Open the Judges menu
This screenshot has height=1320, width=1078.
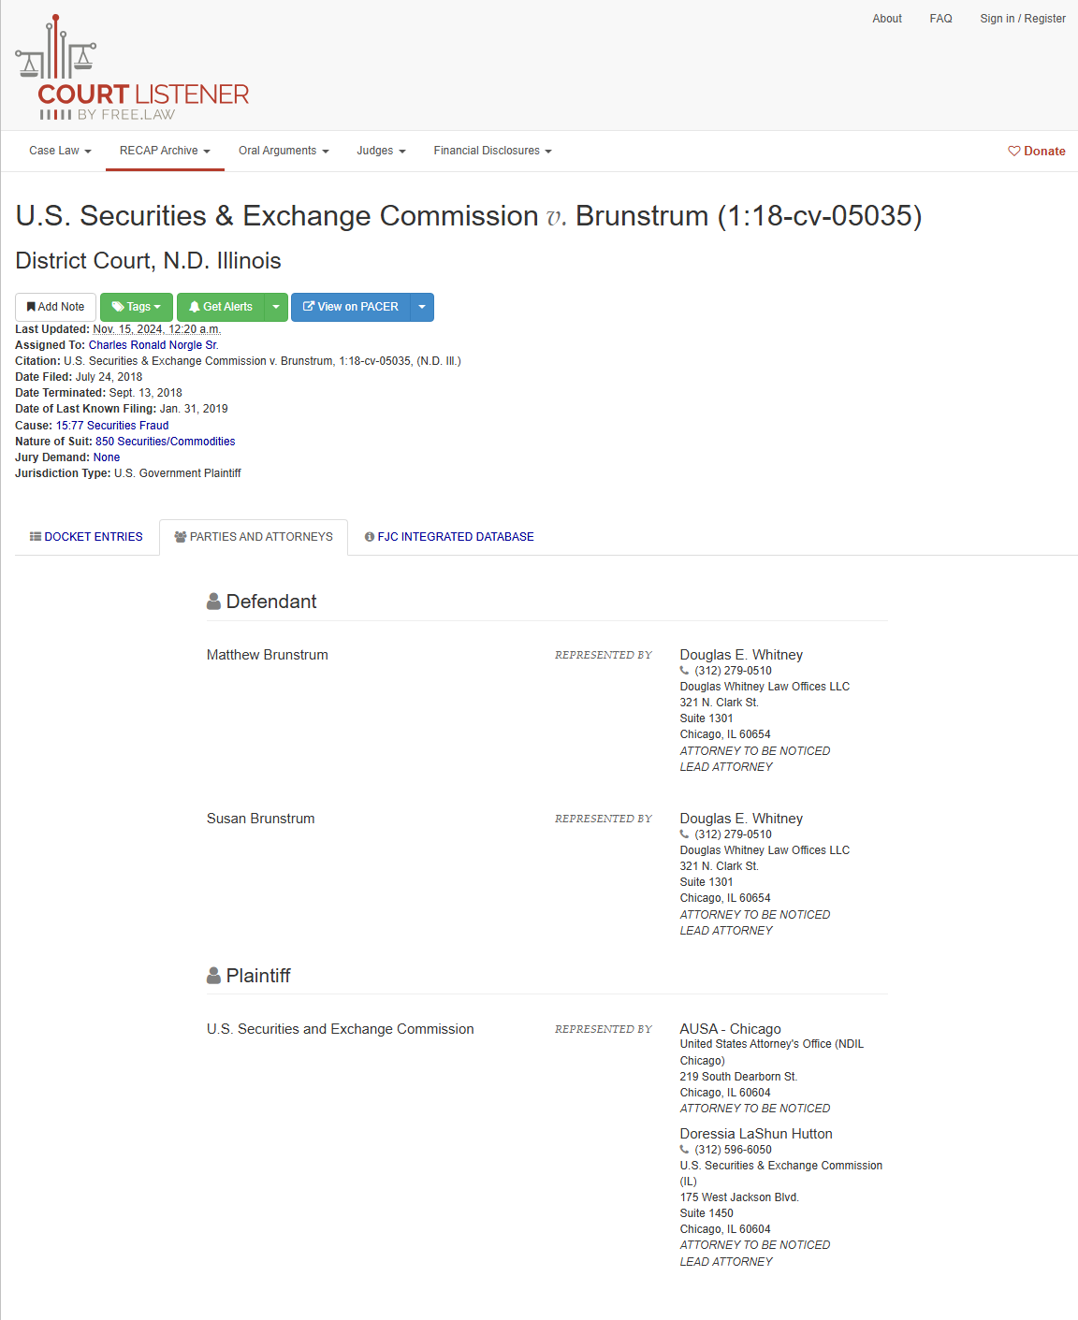click(x=381, y=151)
